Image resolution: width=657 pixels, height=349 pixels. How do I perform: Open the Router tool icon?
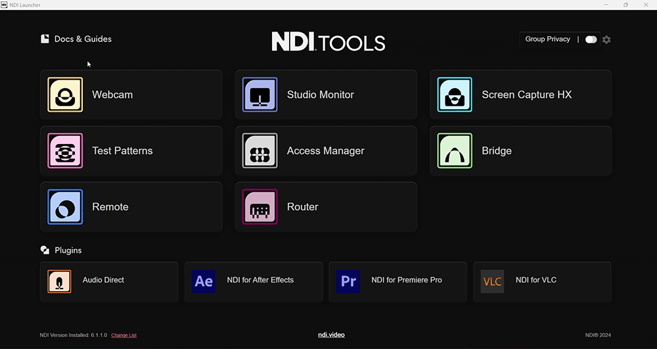(x=260, y=207)
